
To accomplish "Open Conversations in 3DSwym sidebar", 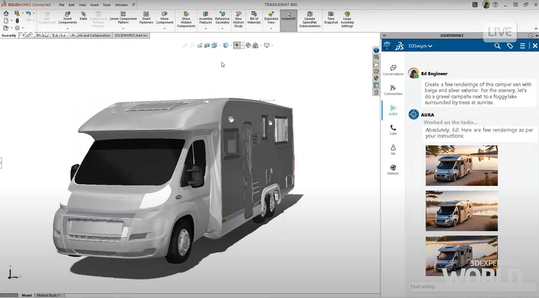I will tap(393, 70).
